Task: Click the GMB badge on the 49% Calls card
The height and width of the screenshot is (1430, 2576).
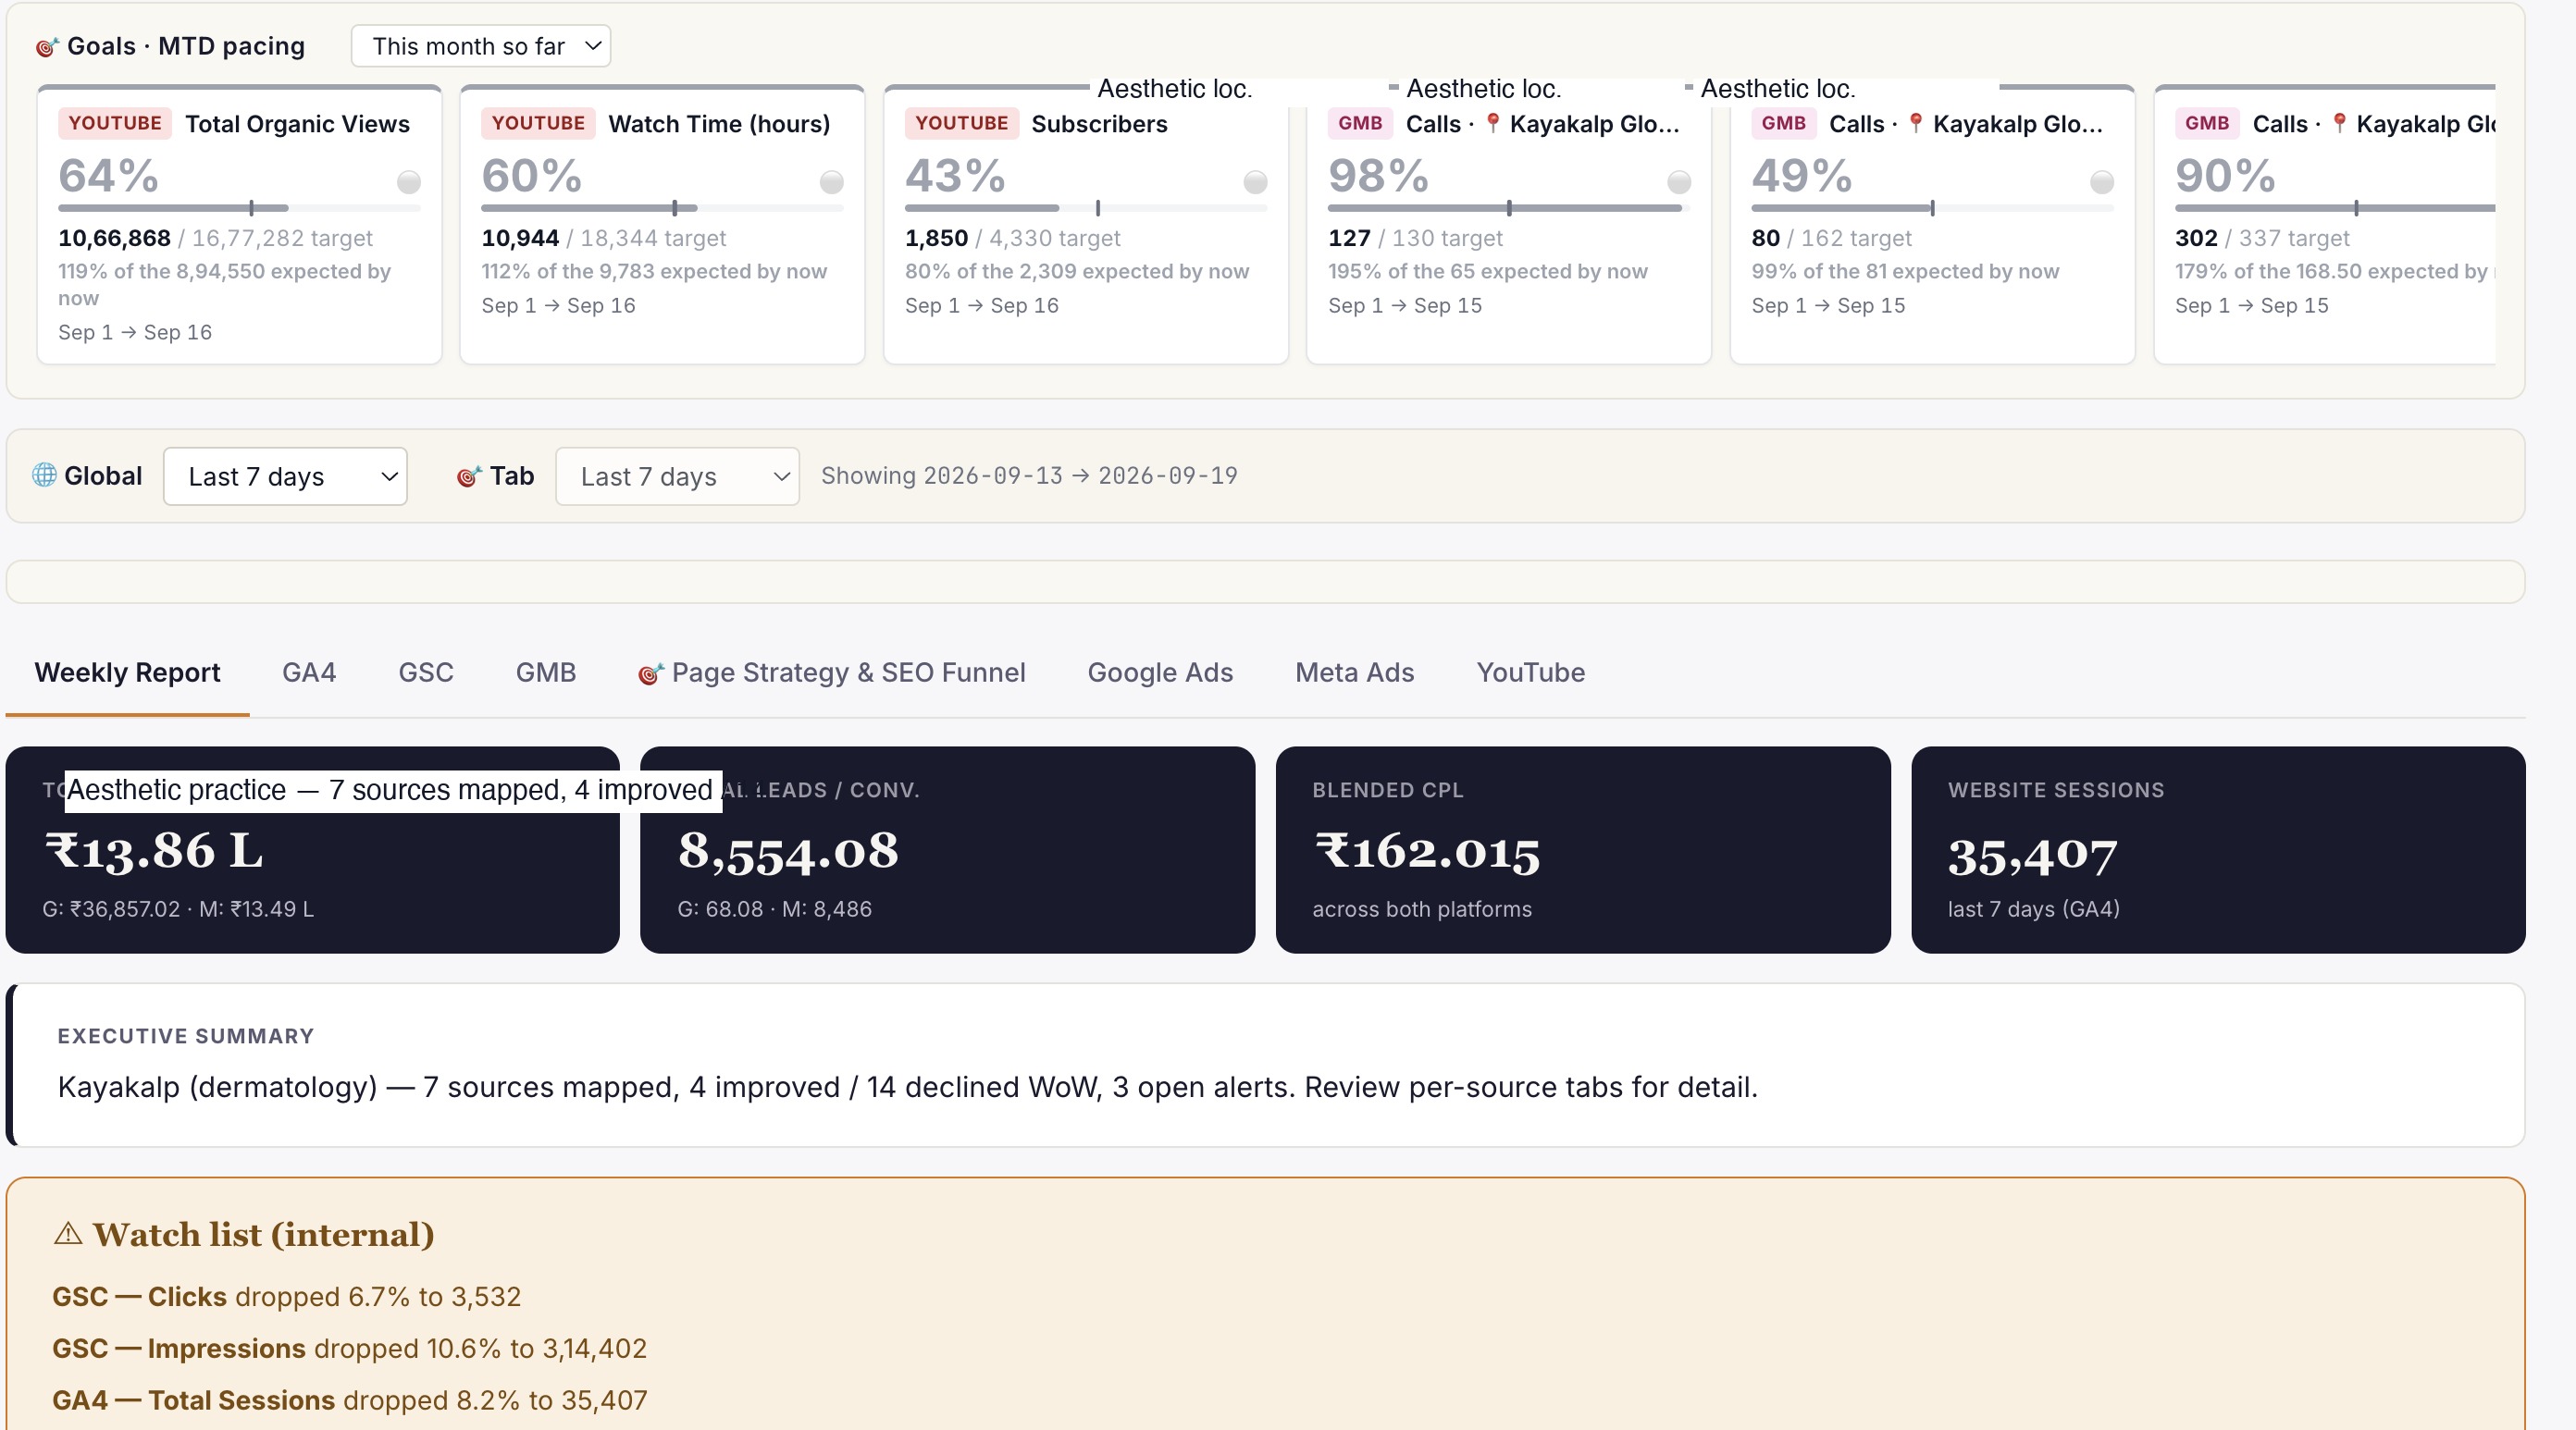Action: [x=1783, y=123]
